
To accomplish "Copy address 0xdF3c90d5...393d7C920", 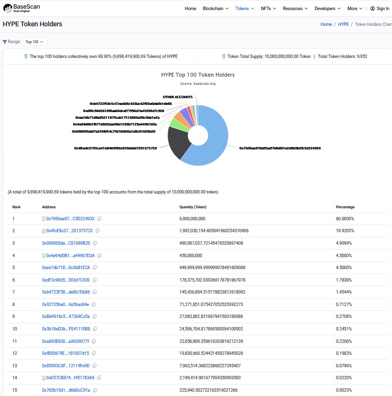I will tap(95, 280).
